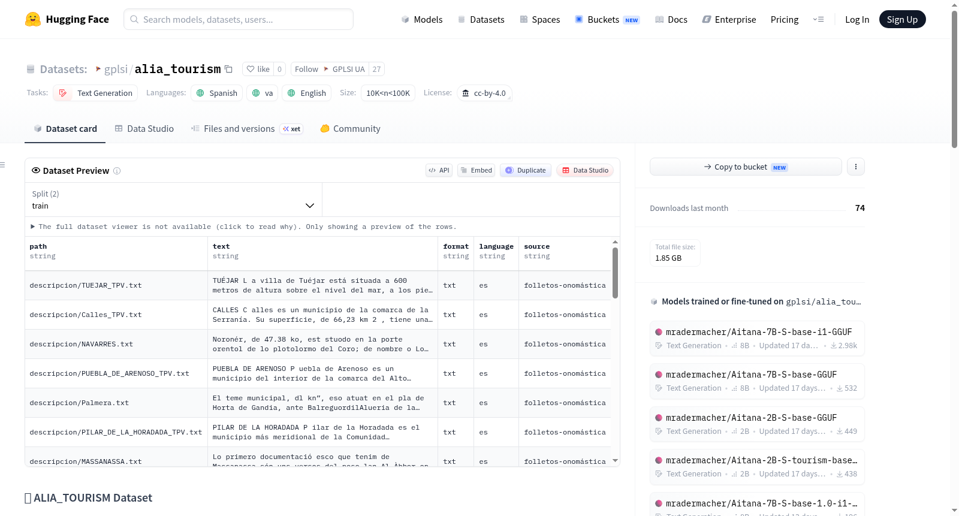
Task: Focus the search models and datasets field
Action: click(239, 19)
